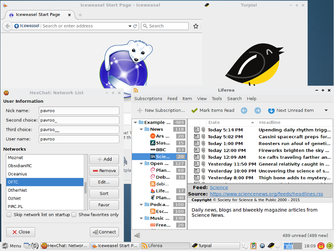Sort items by Date column header
Screen dimensions: 334x251
(x=232, y=122)
